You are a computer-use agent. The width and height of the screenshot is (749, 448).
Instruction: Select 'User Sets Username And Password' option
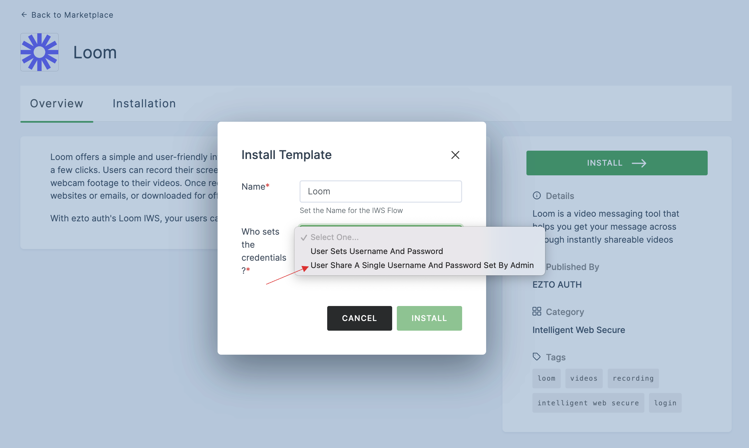[376, 251]
